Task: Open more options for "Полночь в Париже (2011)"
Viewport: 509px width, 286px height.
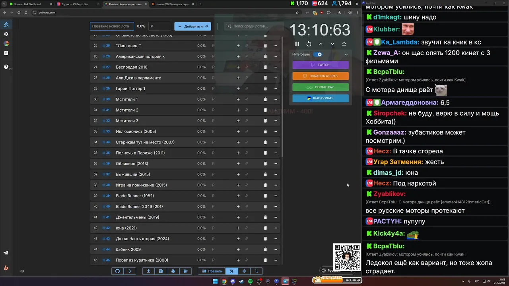Action: (275, 153)
